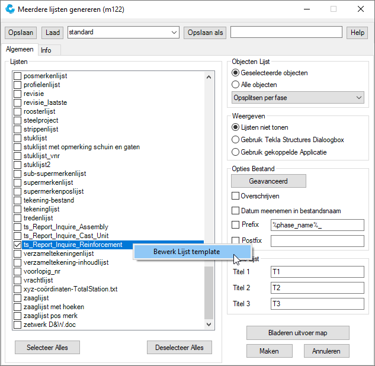This screenshot has width=375, height=366.
Task: Switch to the Algemeen tab
Action: (x=20, y=49)
